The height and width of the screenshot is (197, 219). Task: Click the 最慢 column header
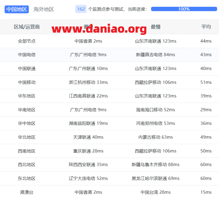coord(156,27)
